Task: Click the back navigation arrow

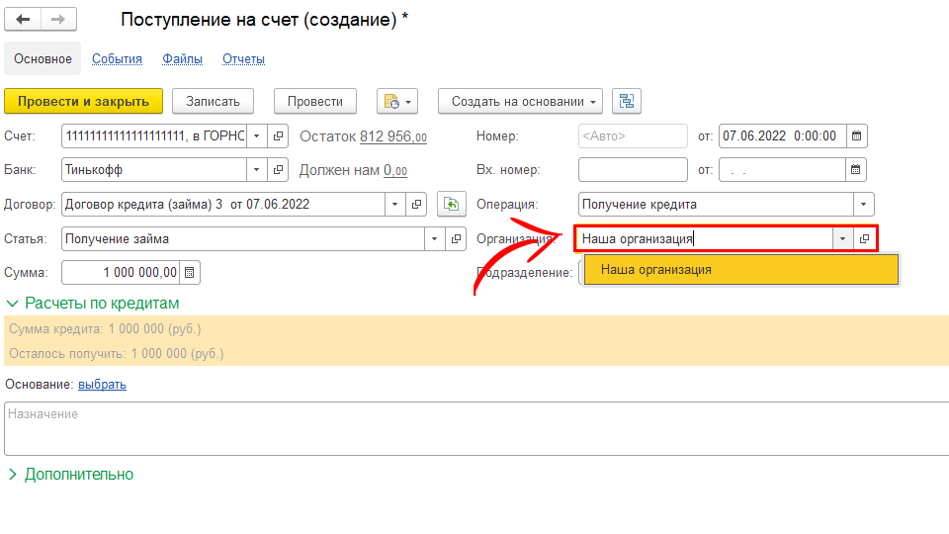Action: coord(24,20)
